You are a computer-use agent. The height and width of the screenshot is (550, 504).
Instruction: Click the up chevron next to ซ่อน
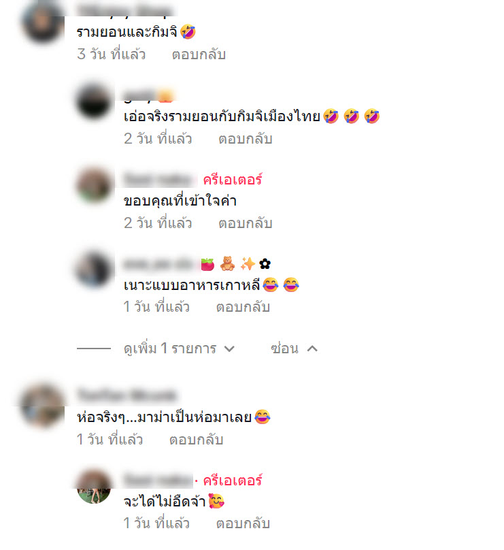(312, 349)
